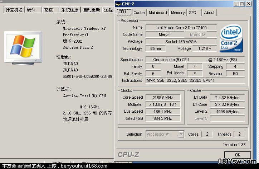Image resolution: width=259 pixels, height=169 pixels.
Task: Close the CPU-Z window
Action: (x=249, y=4)
